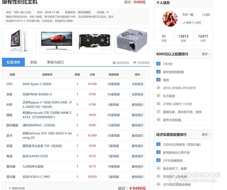Open ranking item 2018~8700K+RTX2070
This screenshot has height=190, width=227.
coord(179,88)
